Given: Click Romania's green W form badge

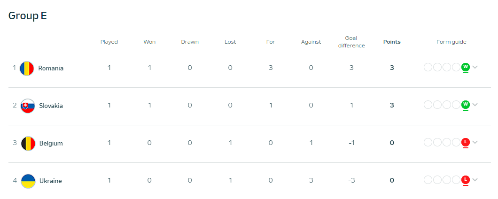Looking at the screenshot, I should click(x=466, y=67).
